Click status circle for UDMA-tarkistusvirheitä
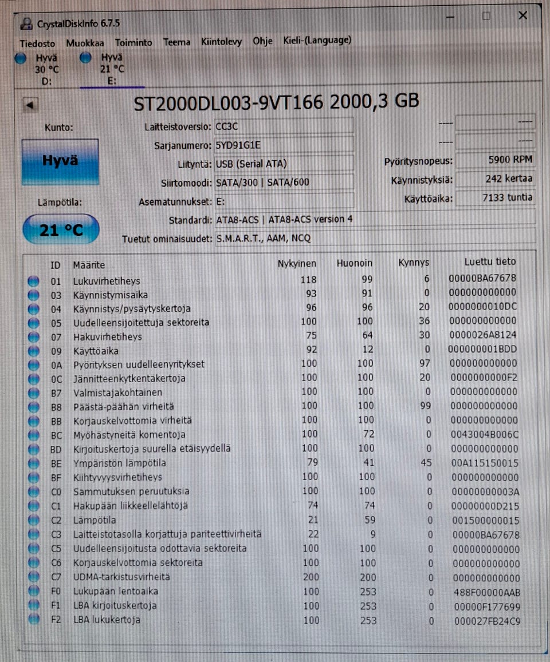Screen dimensions: 550x662 (33, 577)
